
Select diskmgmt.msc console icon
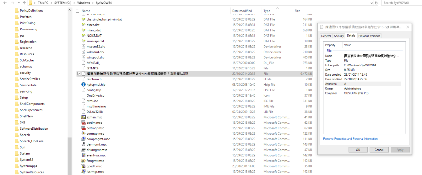coord(84,150)
